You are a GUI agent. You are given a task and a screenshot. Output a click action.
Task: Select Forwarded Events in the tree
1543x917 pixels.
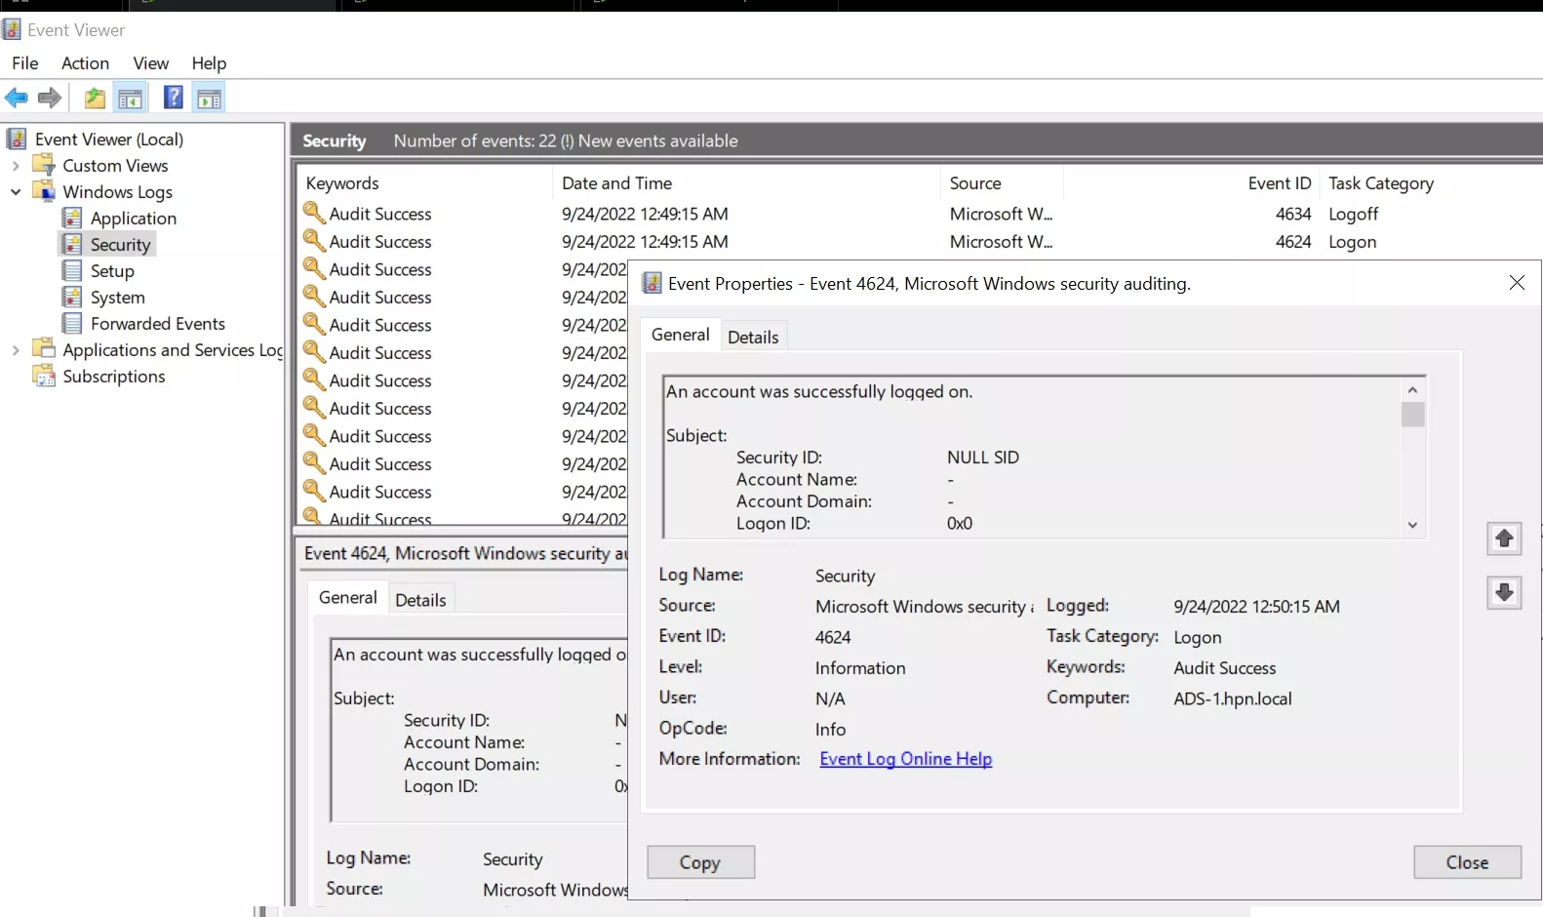tap(158, 324)
